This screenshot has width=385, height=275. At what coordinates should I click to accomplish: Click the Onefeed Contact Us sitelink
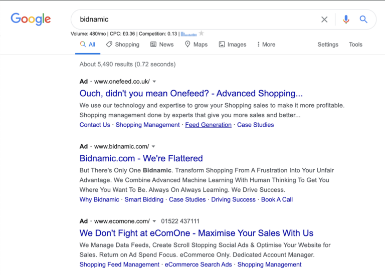[x=95, y=125]
